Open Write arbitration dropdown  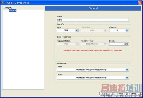tap(93, 78)
